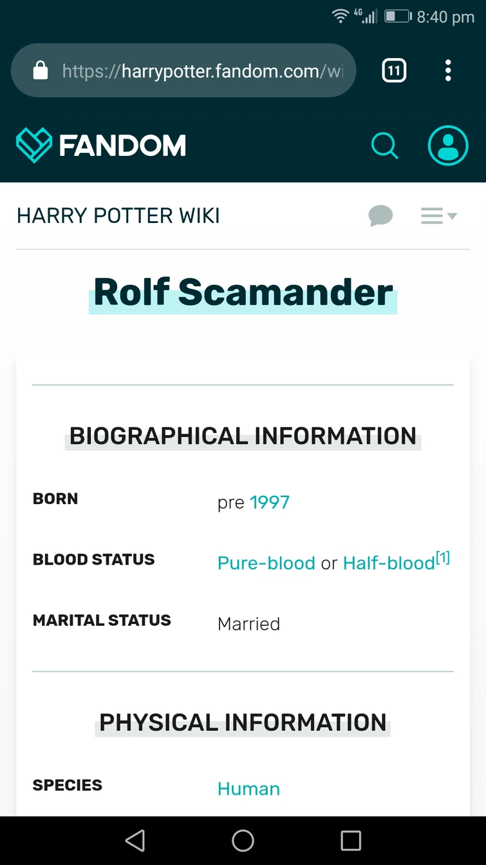486x865 pixels.
Task: Open the Human species link
Action: point(248,788)
